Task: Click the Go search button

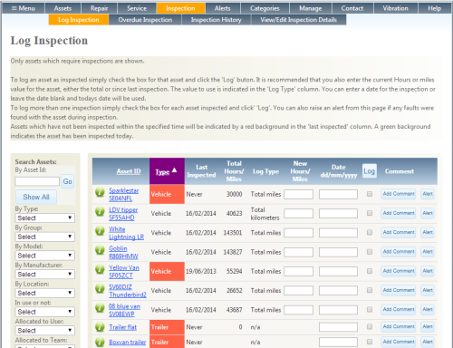Action: (x=67, y=181)
